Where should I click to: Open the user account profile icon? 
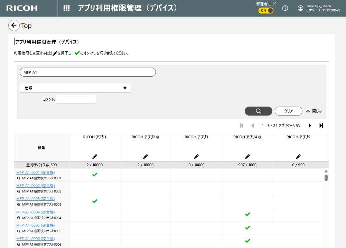click(300, 8)
